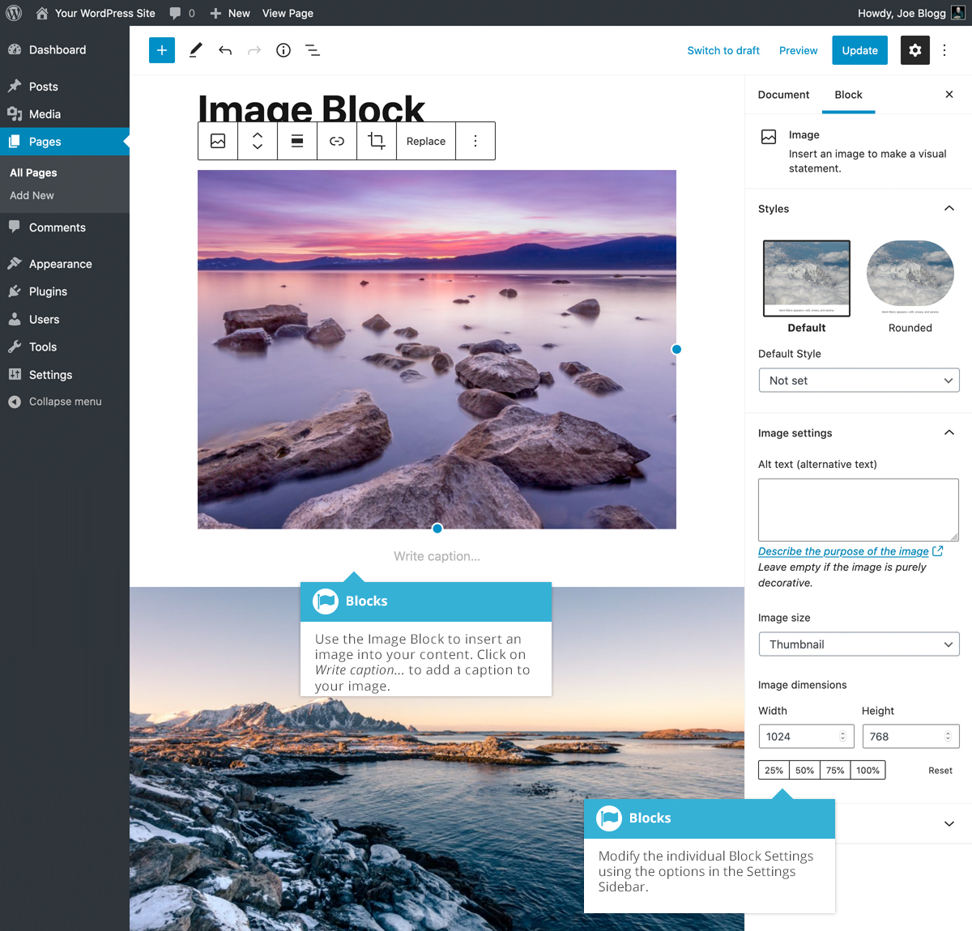Open the Describe the purpose link
This screenshot has width=972, height=931.
(x=842, y=551)
